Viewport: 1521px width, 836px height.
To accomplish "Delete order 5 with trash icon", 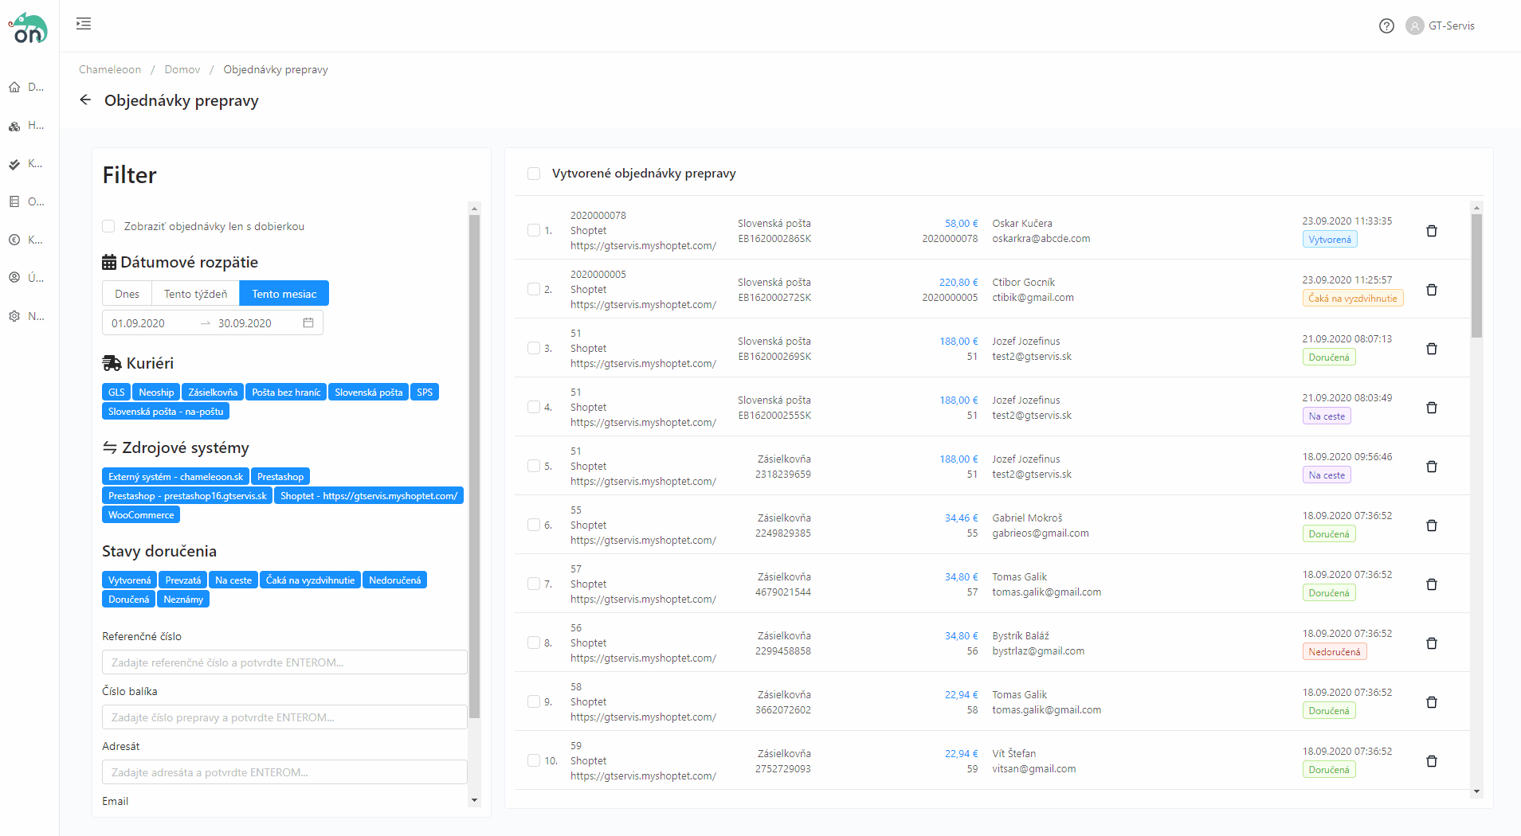I will [x=1431, y=467].
